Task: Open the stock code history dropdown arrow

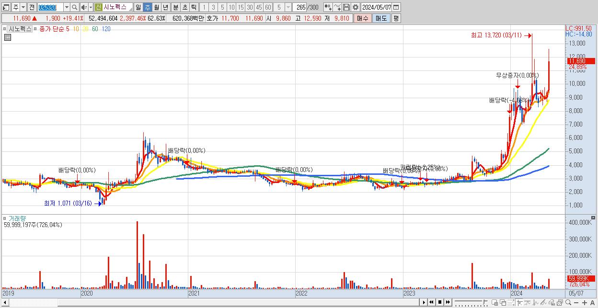Action: point(67,7)
